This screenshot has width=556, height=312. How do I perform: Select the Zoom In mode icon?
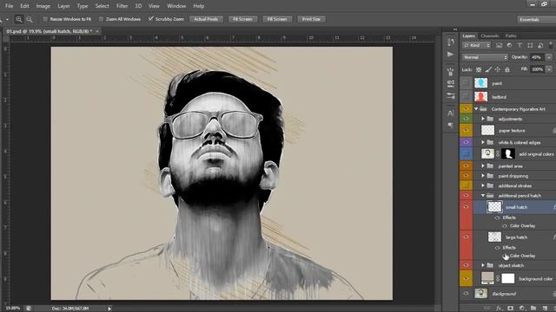point(19,19)
